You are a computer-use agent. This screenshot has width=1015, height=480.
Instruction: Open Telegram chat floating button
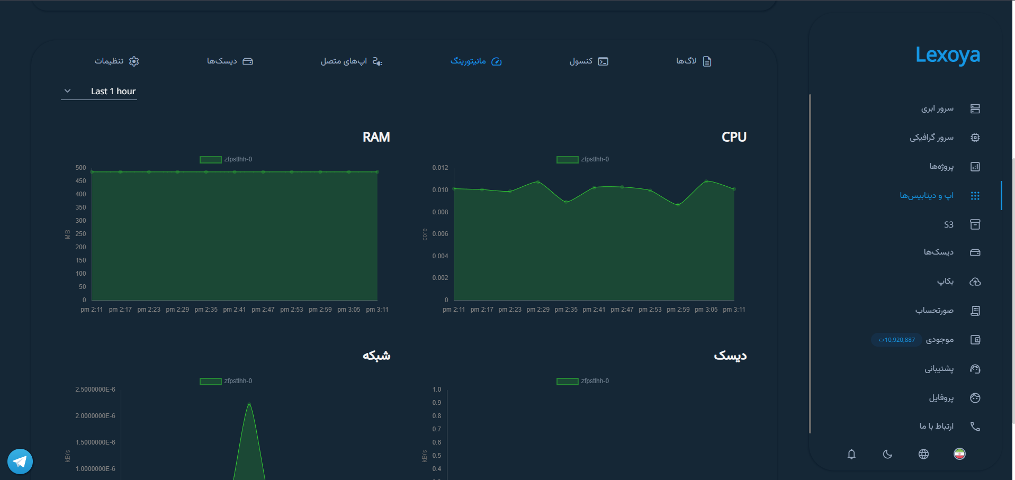[x=20, y=461]
